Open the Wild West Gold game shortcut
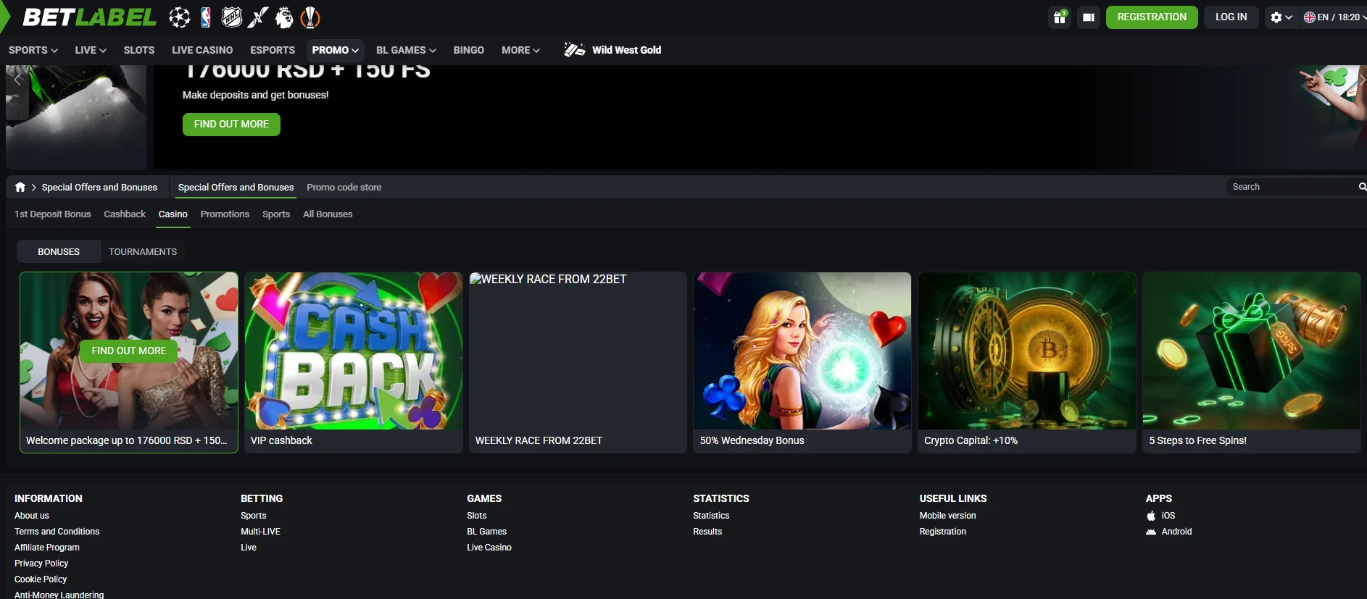Screen dimensions: 1367x599 click(x=612, y=50)
